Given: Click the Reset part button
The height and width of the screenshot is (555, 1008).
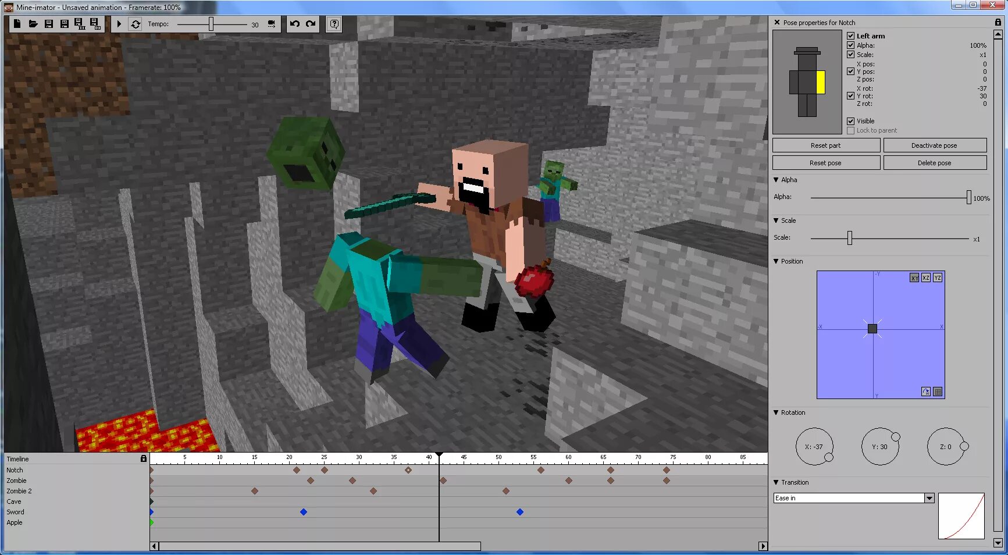Looking at the screenshot, I should [826, 145].
